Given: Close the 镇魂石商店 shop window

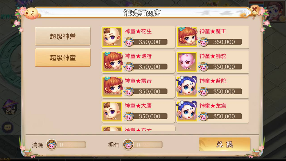Looking at the screenshot, I should tap(255, 9).
